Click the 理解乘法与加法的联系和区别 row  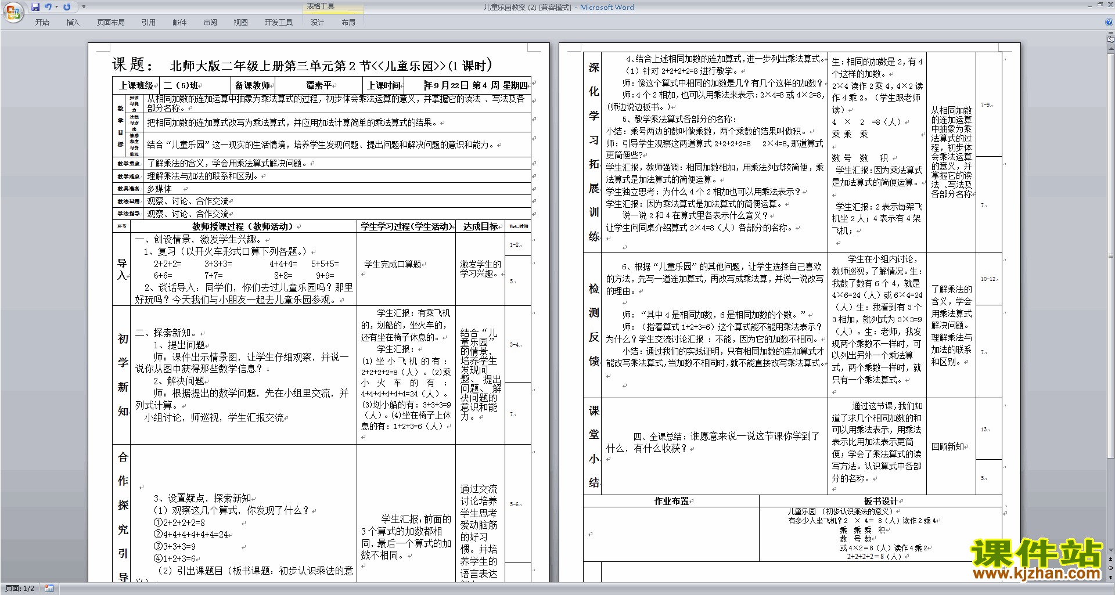[x=338, y=176]
